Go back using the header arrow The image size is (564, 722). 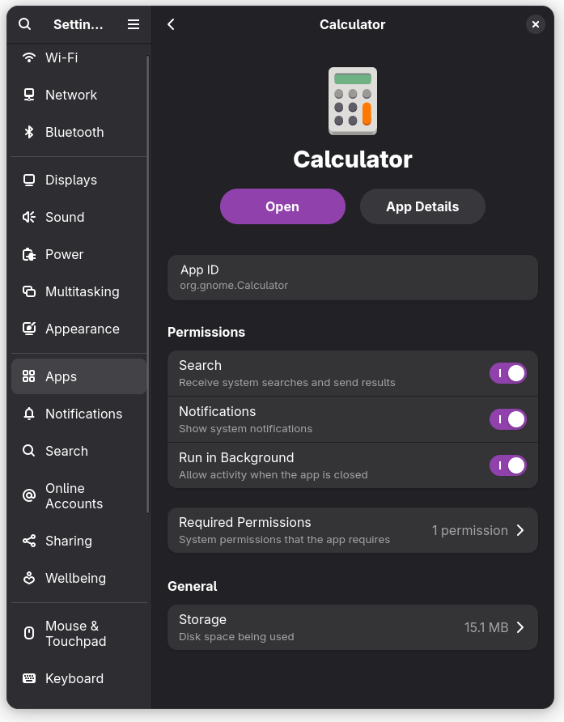click(172, 24)
